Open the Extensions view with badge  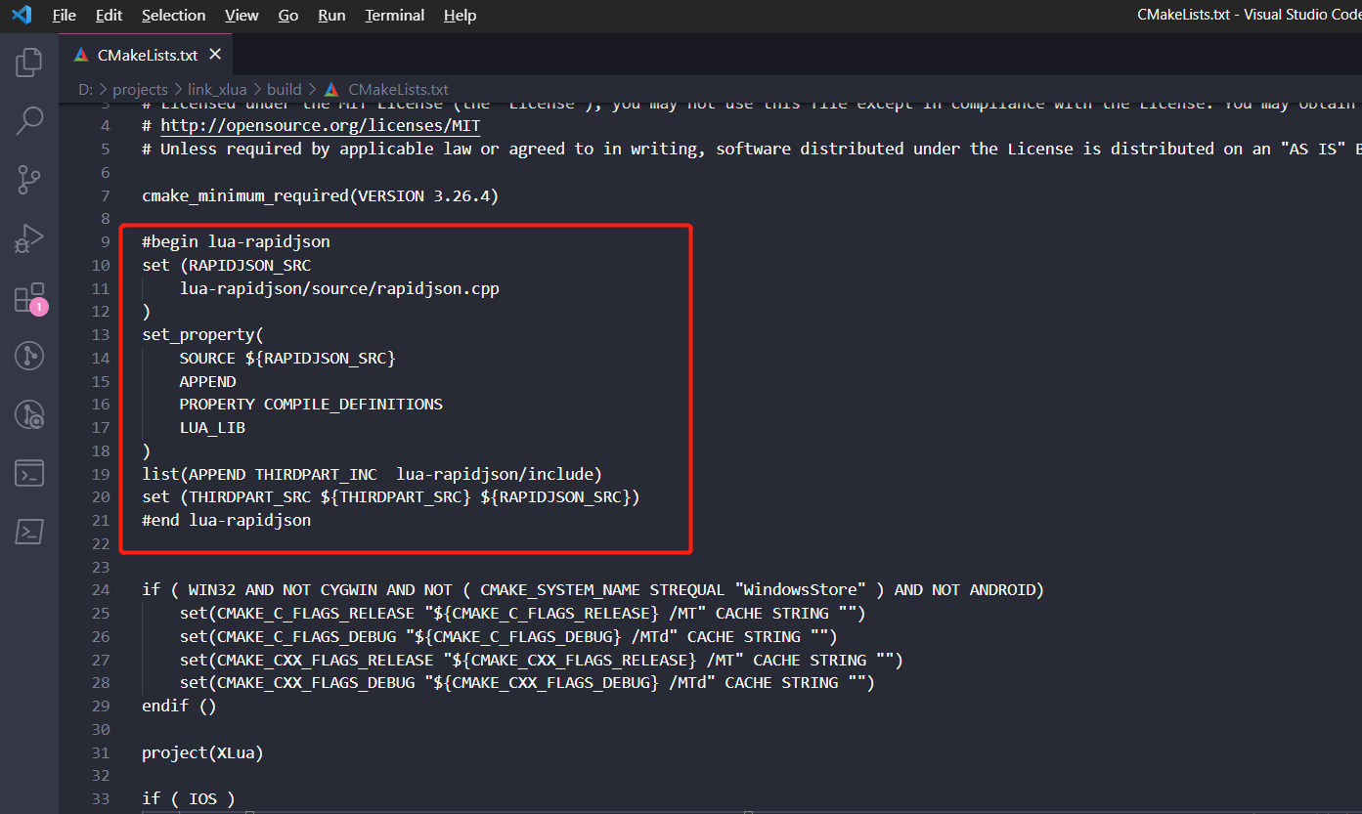29,298
